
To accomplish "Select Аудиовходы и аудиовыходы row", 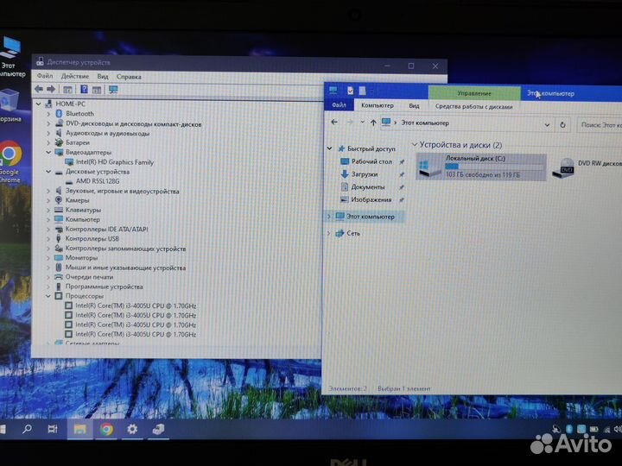I will pyautogui.click(x=107, y=133).
